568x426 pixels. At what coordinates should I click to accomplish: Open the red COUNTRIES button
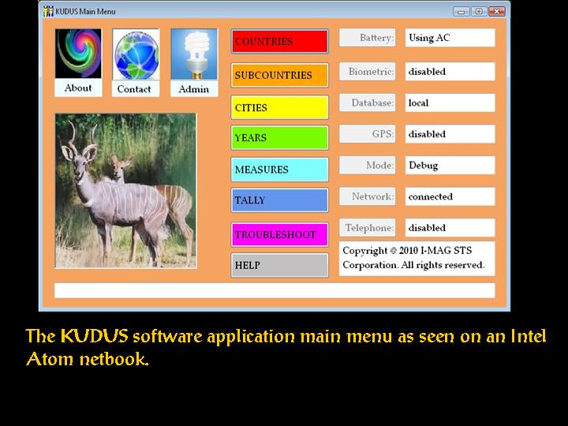click(279, 42)
